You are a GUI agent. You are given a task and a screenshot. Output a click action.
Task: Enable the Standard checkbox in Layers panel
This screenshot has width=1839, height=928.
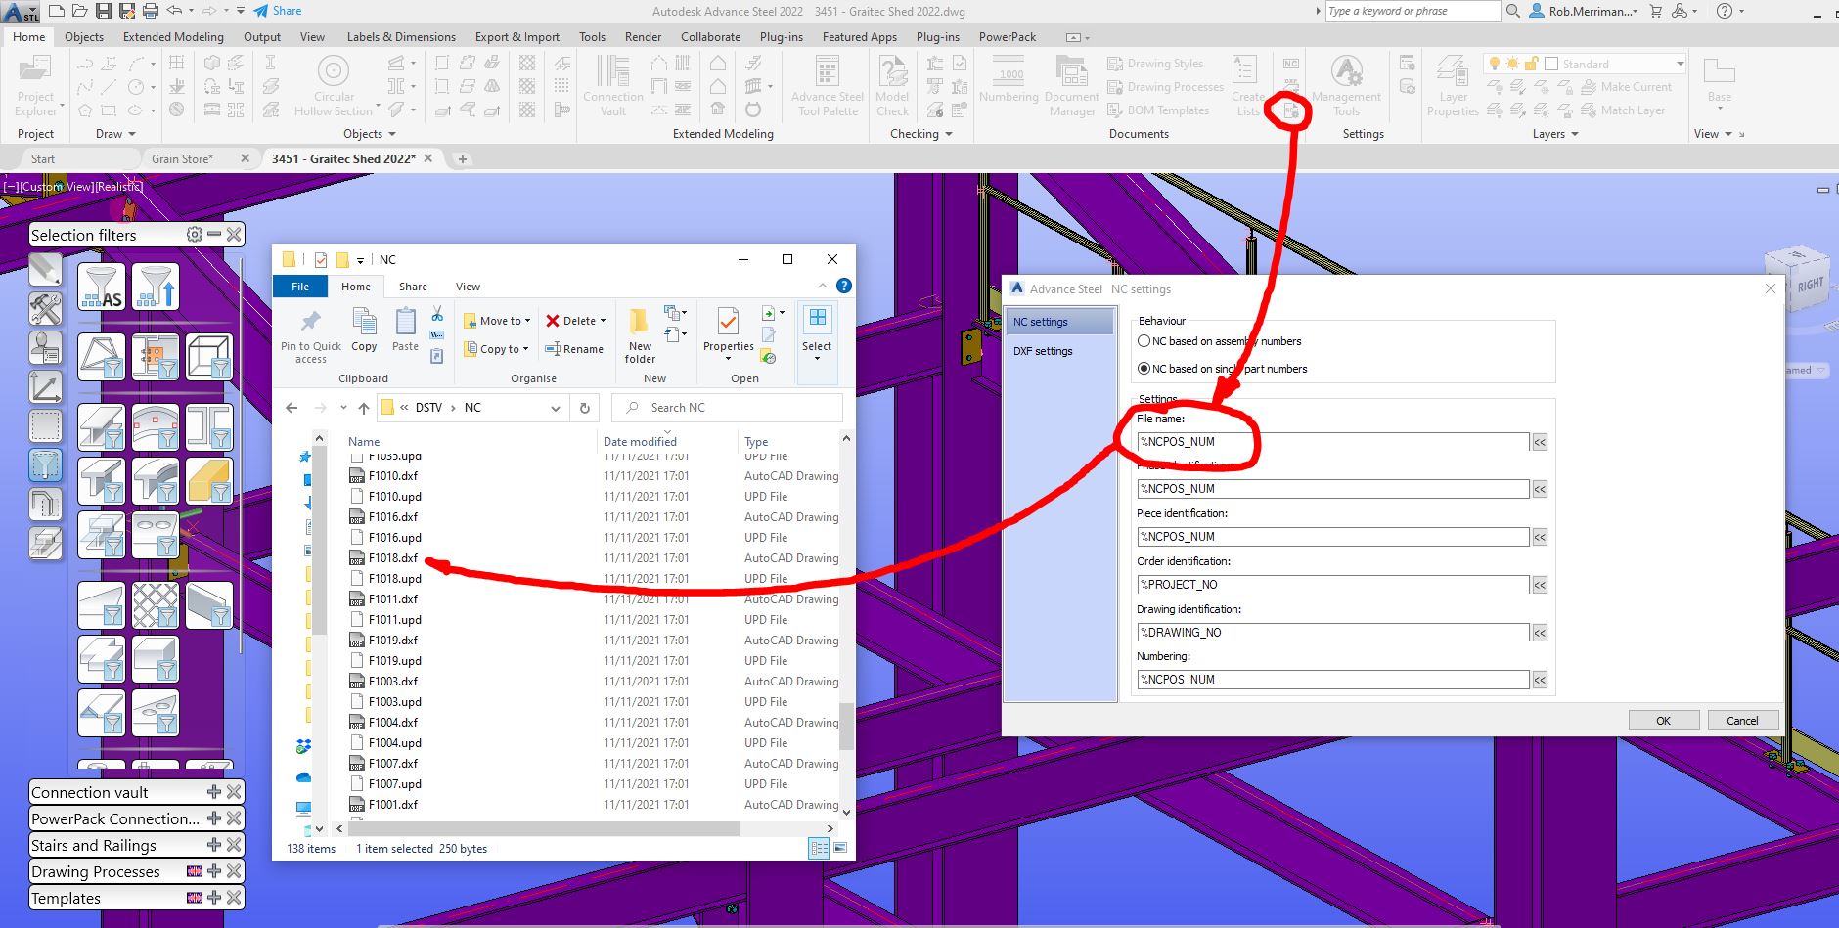(x=1553, y=63)
